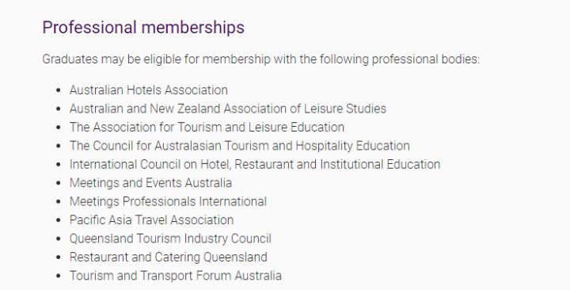
Task: Click Pacific Asia Travel Association
Action: tap(151, 219)
